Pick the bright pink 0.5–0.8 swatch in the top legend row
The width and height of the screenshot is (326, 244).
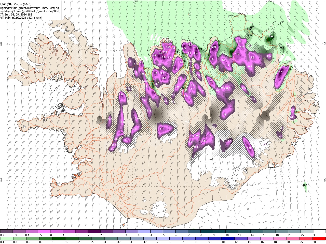click(44, 232)
